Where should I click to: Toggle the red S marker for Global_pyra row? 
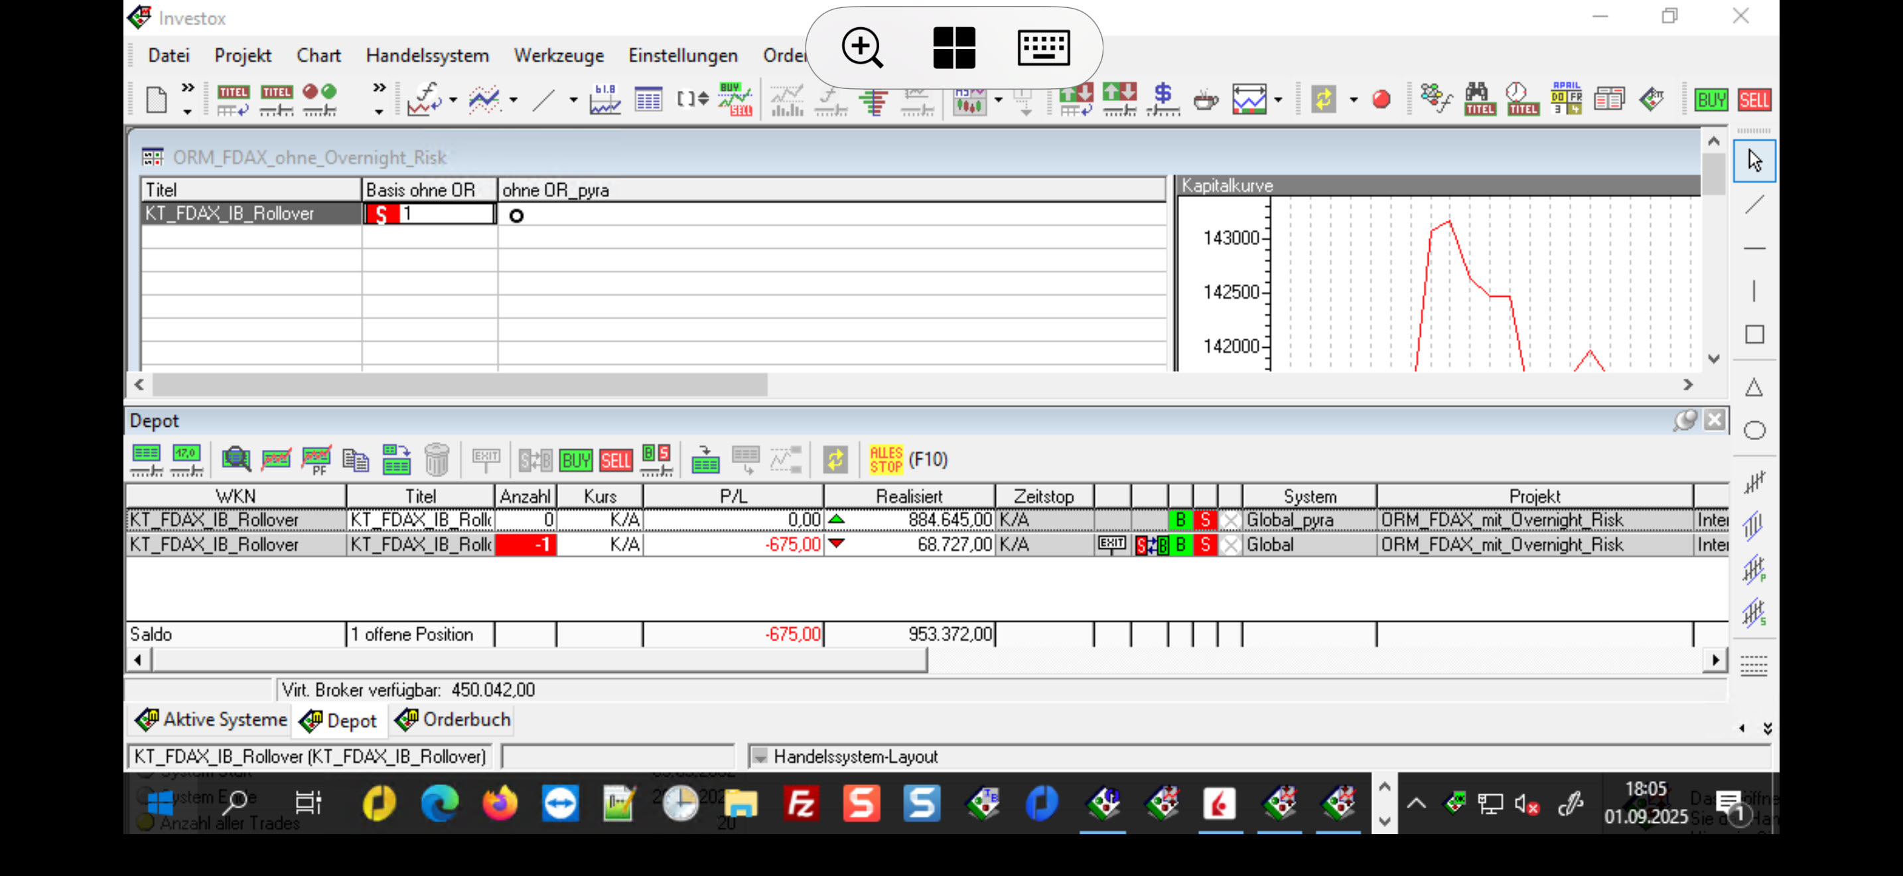coord(1205,520)
